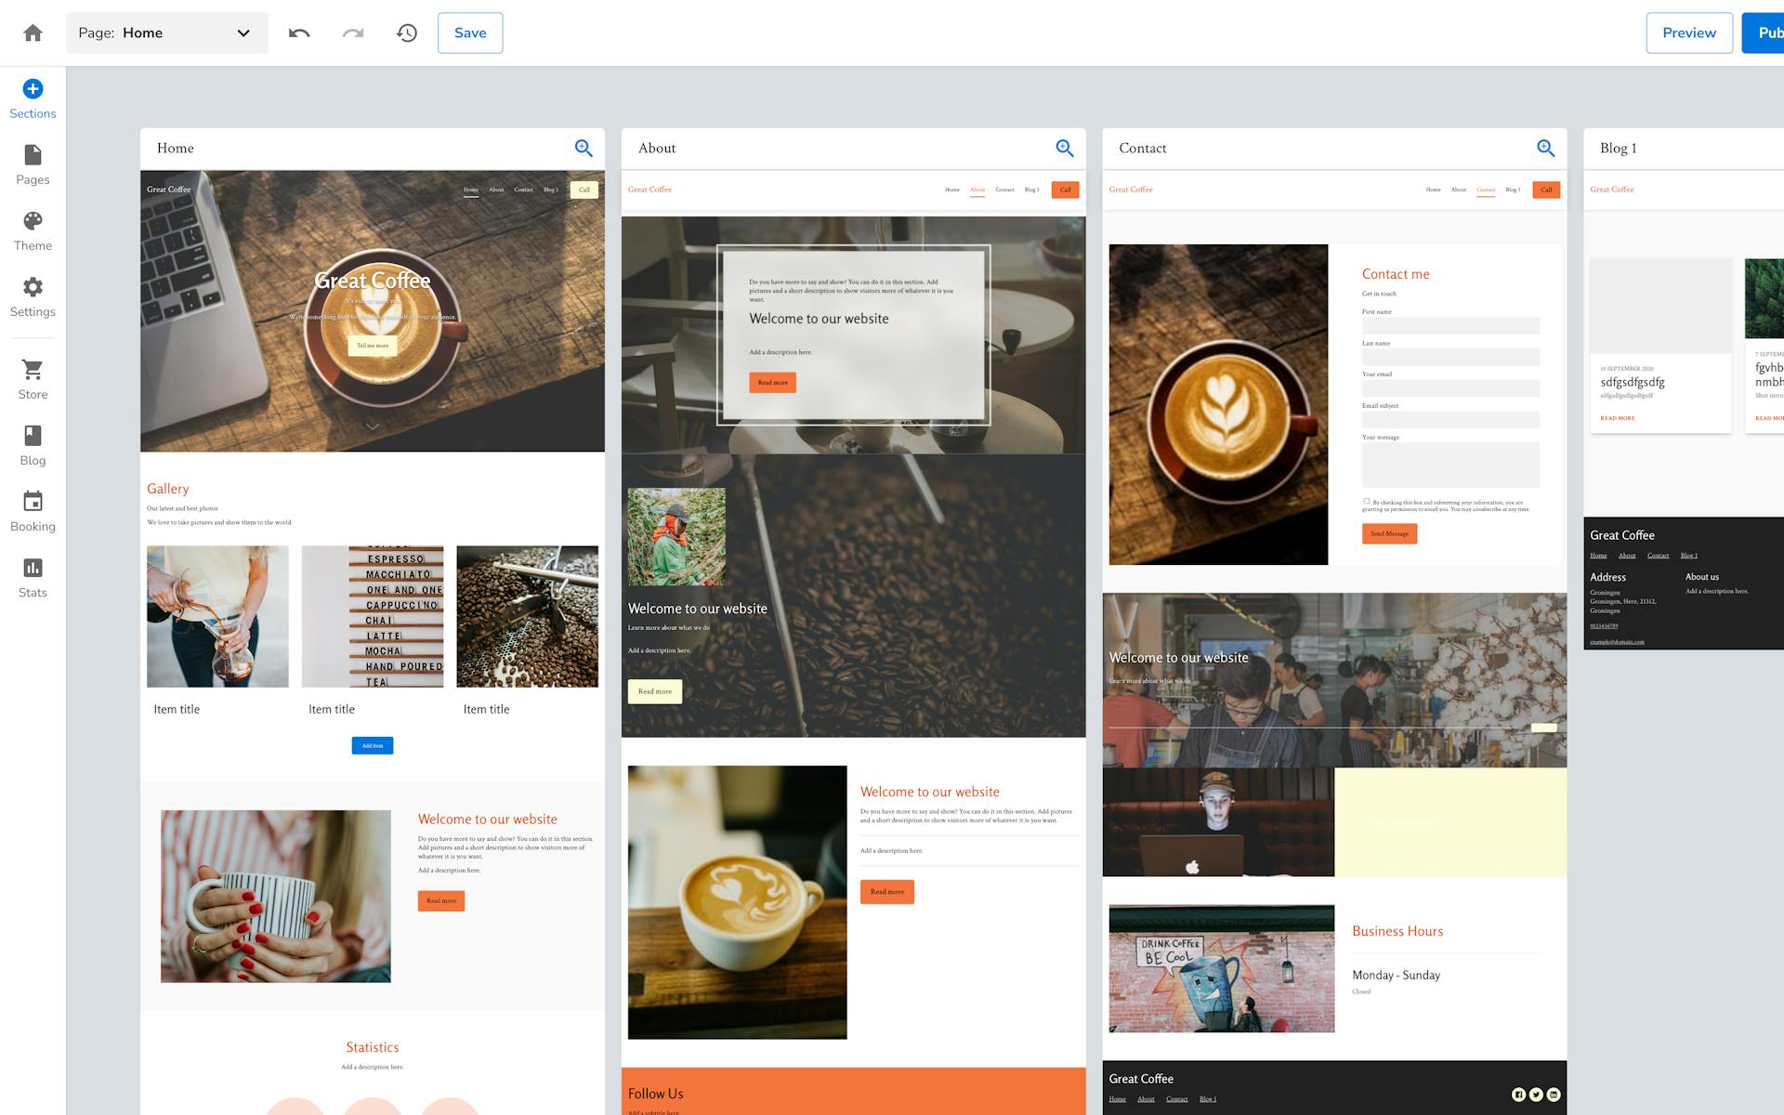Click the First name input field
Screen dimensions: 1784x1115
[1449, 326]
